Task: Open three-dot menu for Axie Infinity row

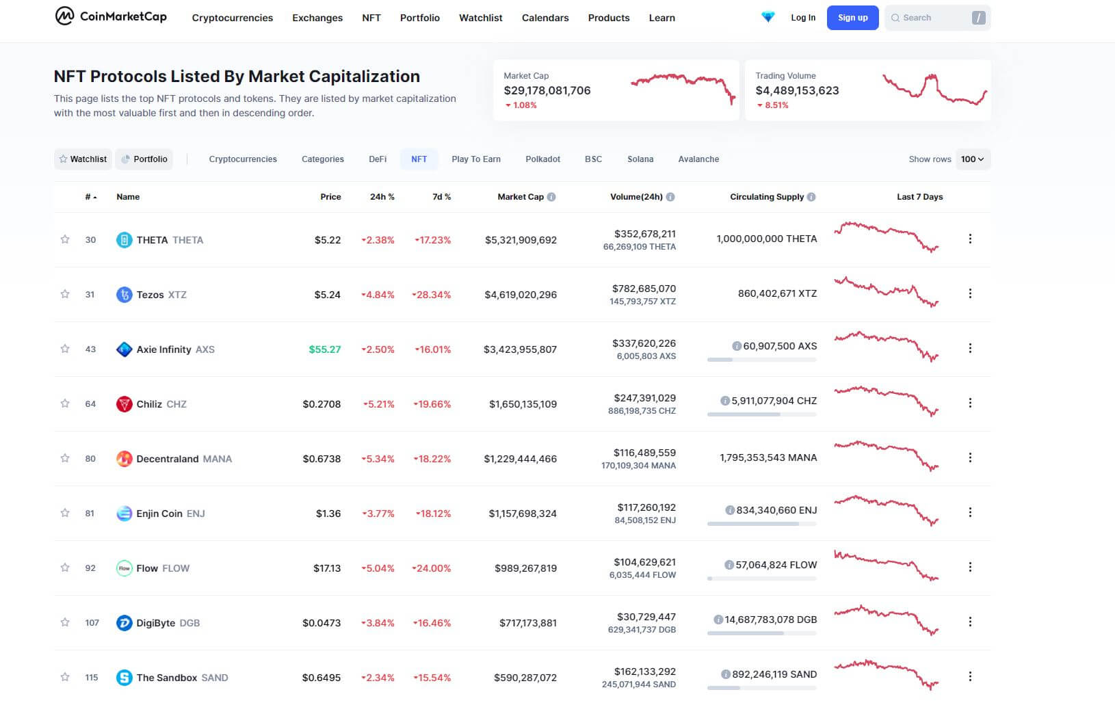Action: [970, 348]
